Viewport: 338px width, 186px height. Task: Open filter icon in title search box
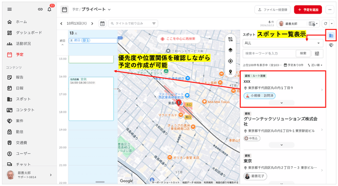pyautogui.click(x=154, y=23)
